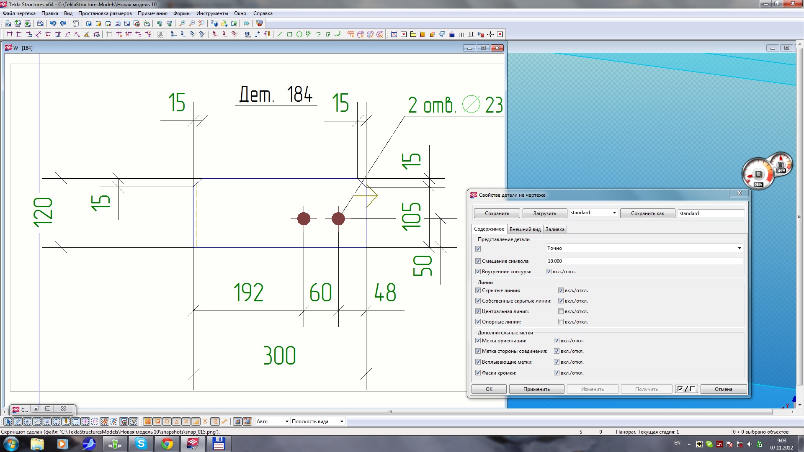Screen dimensions: 804x452
Task: Open the Простановка размеров menu
Action: pos(105,13)
